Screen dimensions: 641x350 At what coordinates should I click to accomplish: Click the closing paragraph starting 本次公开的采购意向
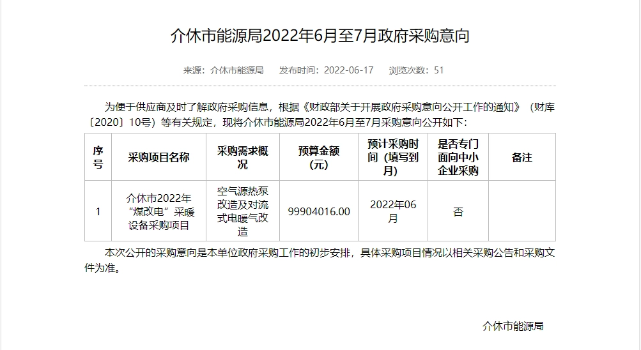[x=320, y=260]
